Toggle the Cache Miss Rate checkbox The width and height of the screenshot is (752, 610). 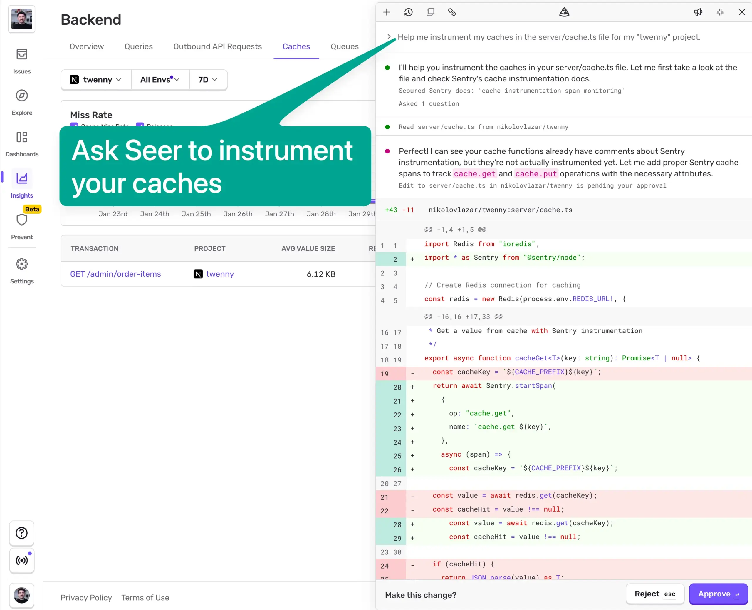tap(74, 125)
